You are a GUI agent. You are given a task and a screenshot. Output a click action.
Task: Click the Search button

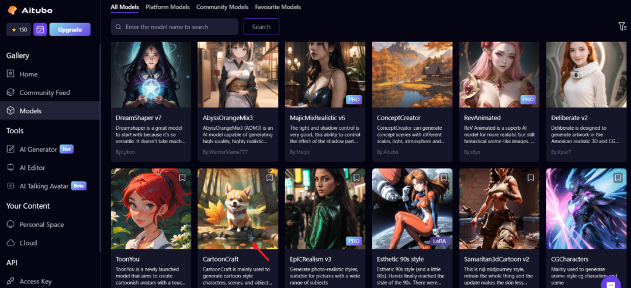(x=261, y=26)
